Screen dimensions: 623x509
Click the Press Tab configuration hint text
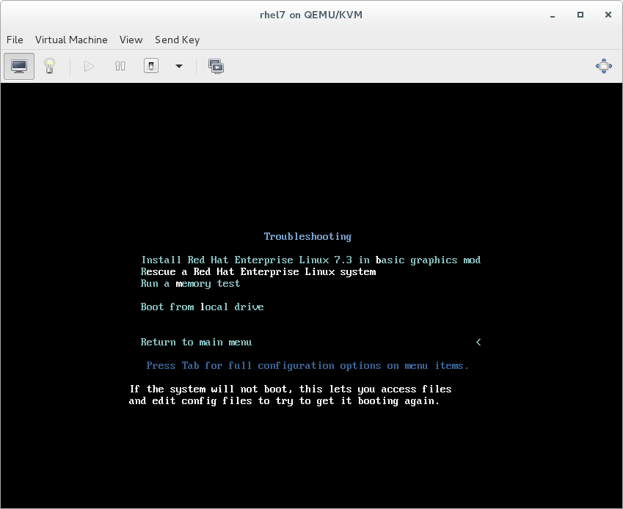click(x=307, y=366)
